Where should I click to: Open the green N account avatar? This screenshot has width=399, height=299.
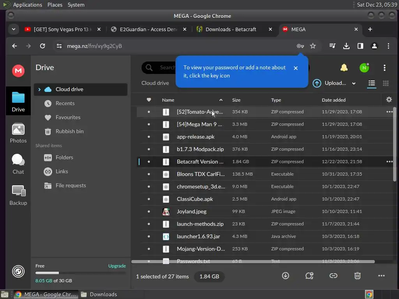pyautogui.click(x=364, y=68)
